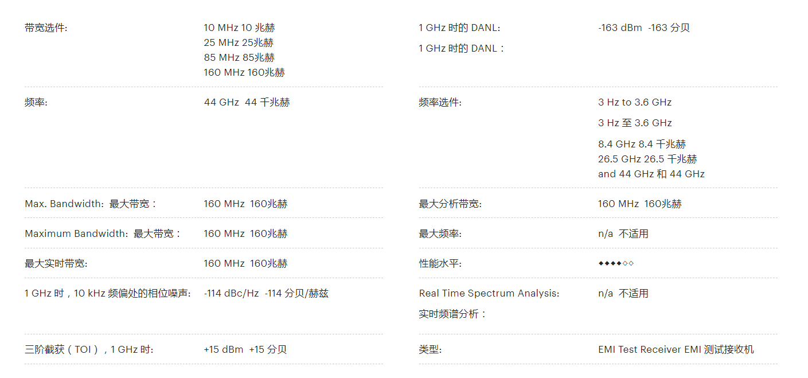This screenshot has width=808, height=378.
Task: Select the 最大分析带宽 label
Action: click(450, 204)
